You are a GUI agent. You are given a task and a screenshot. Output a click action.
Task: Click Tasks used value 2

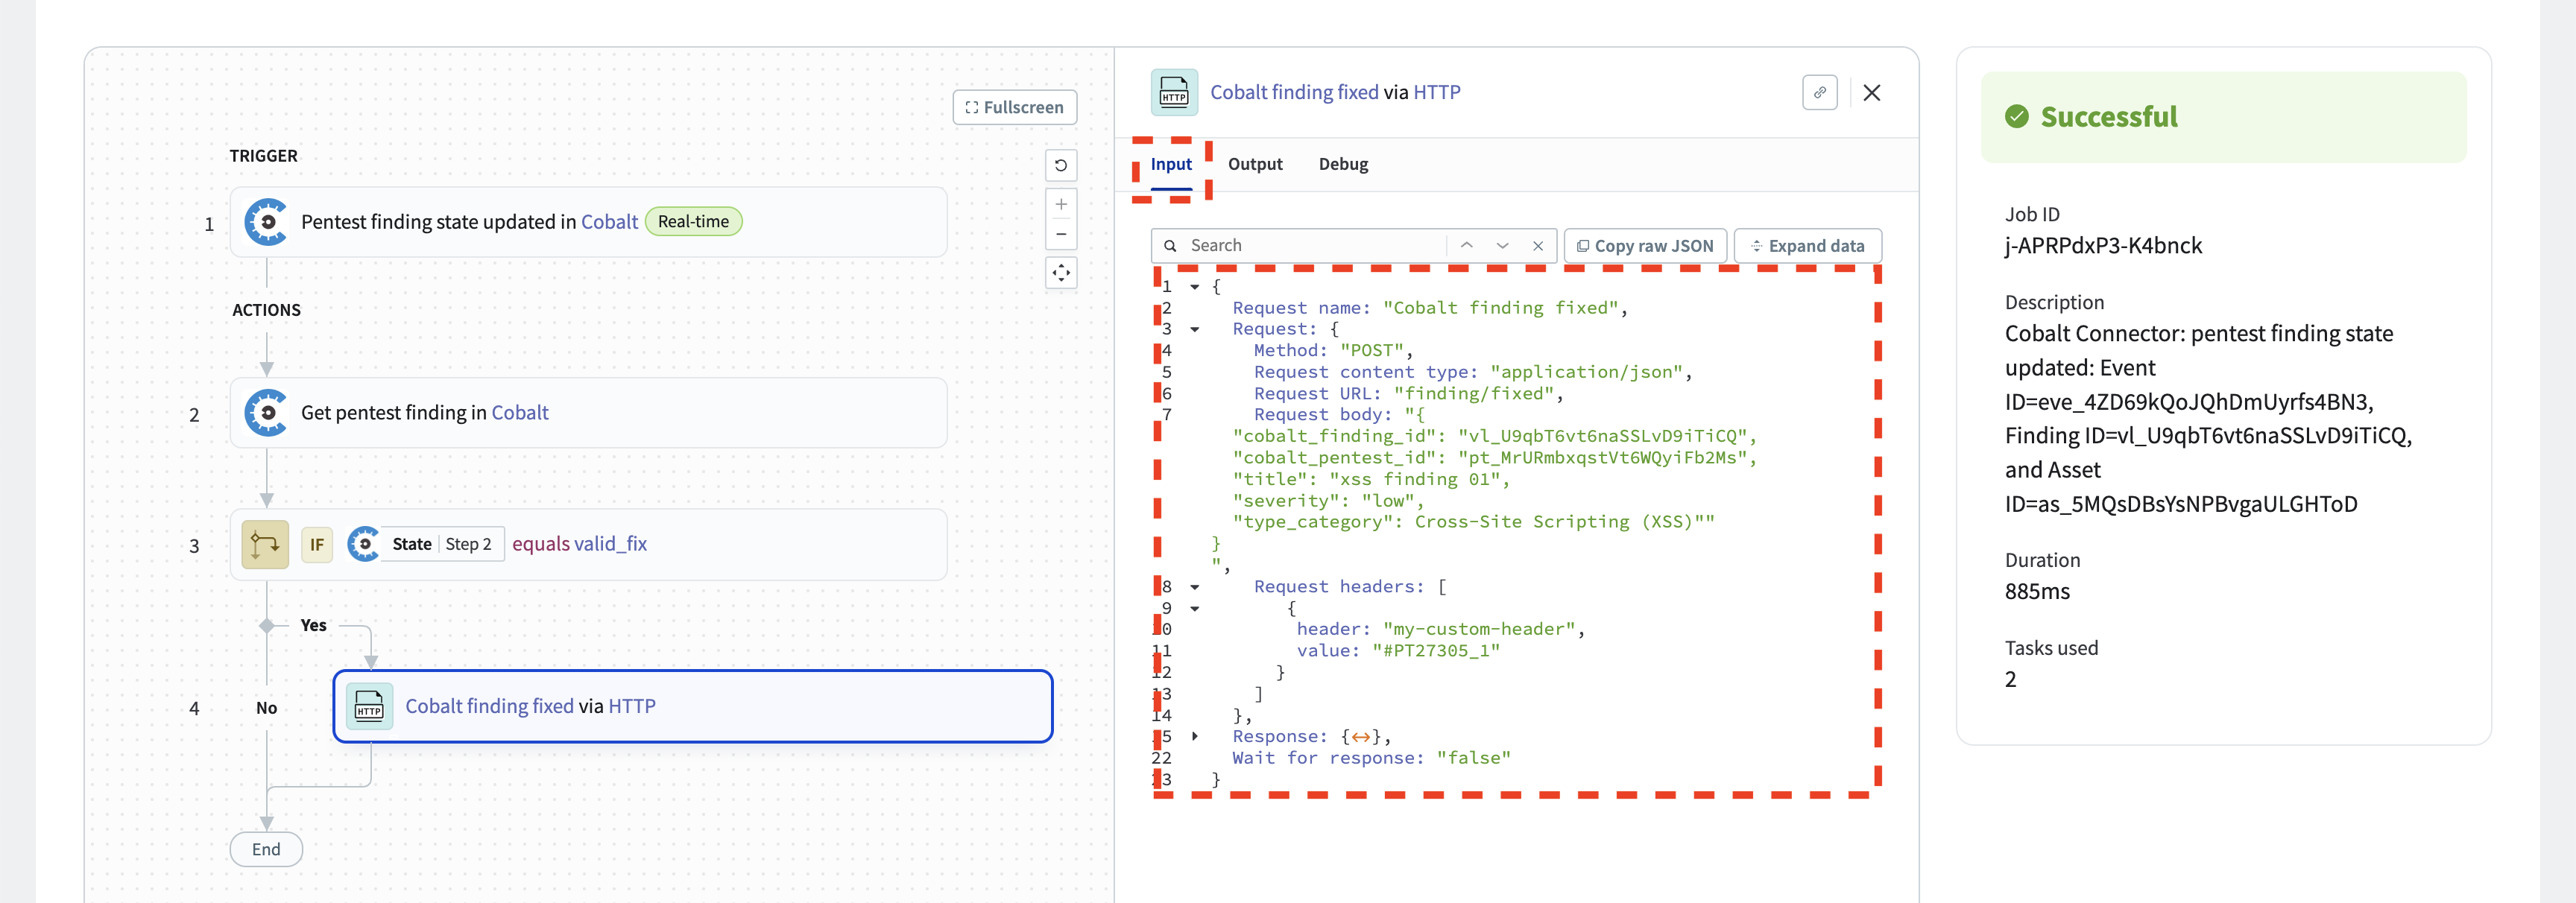coord(2010,680)
